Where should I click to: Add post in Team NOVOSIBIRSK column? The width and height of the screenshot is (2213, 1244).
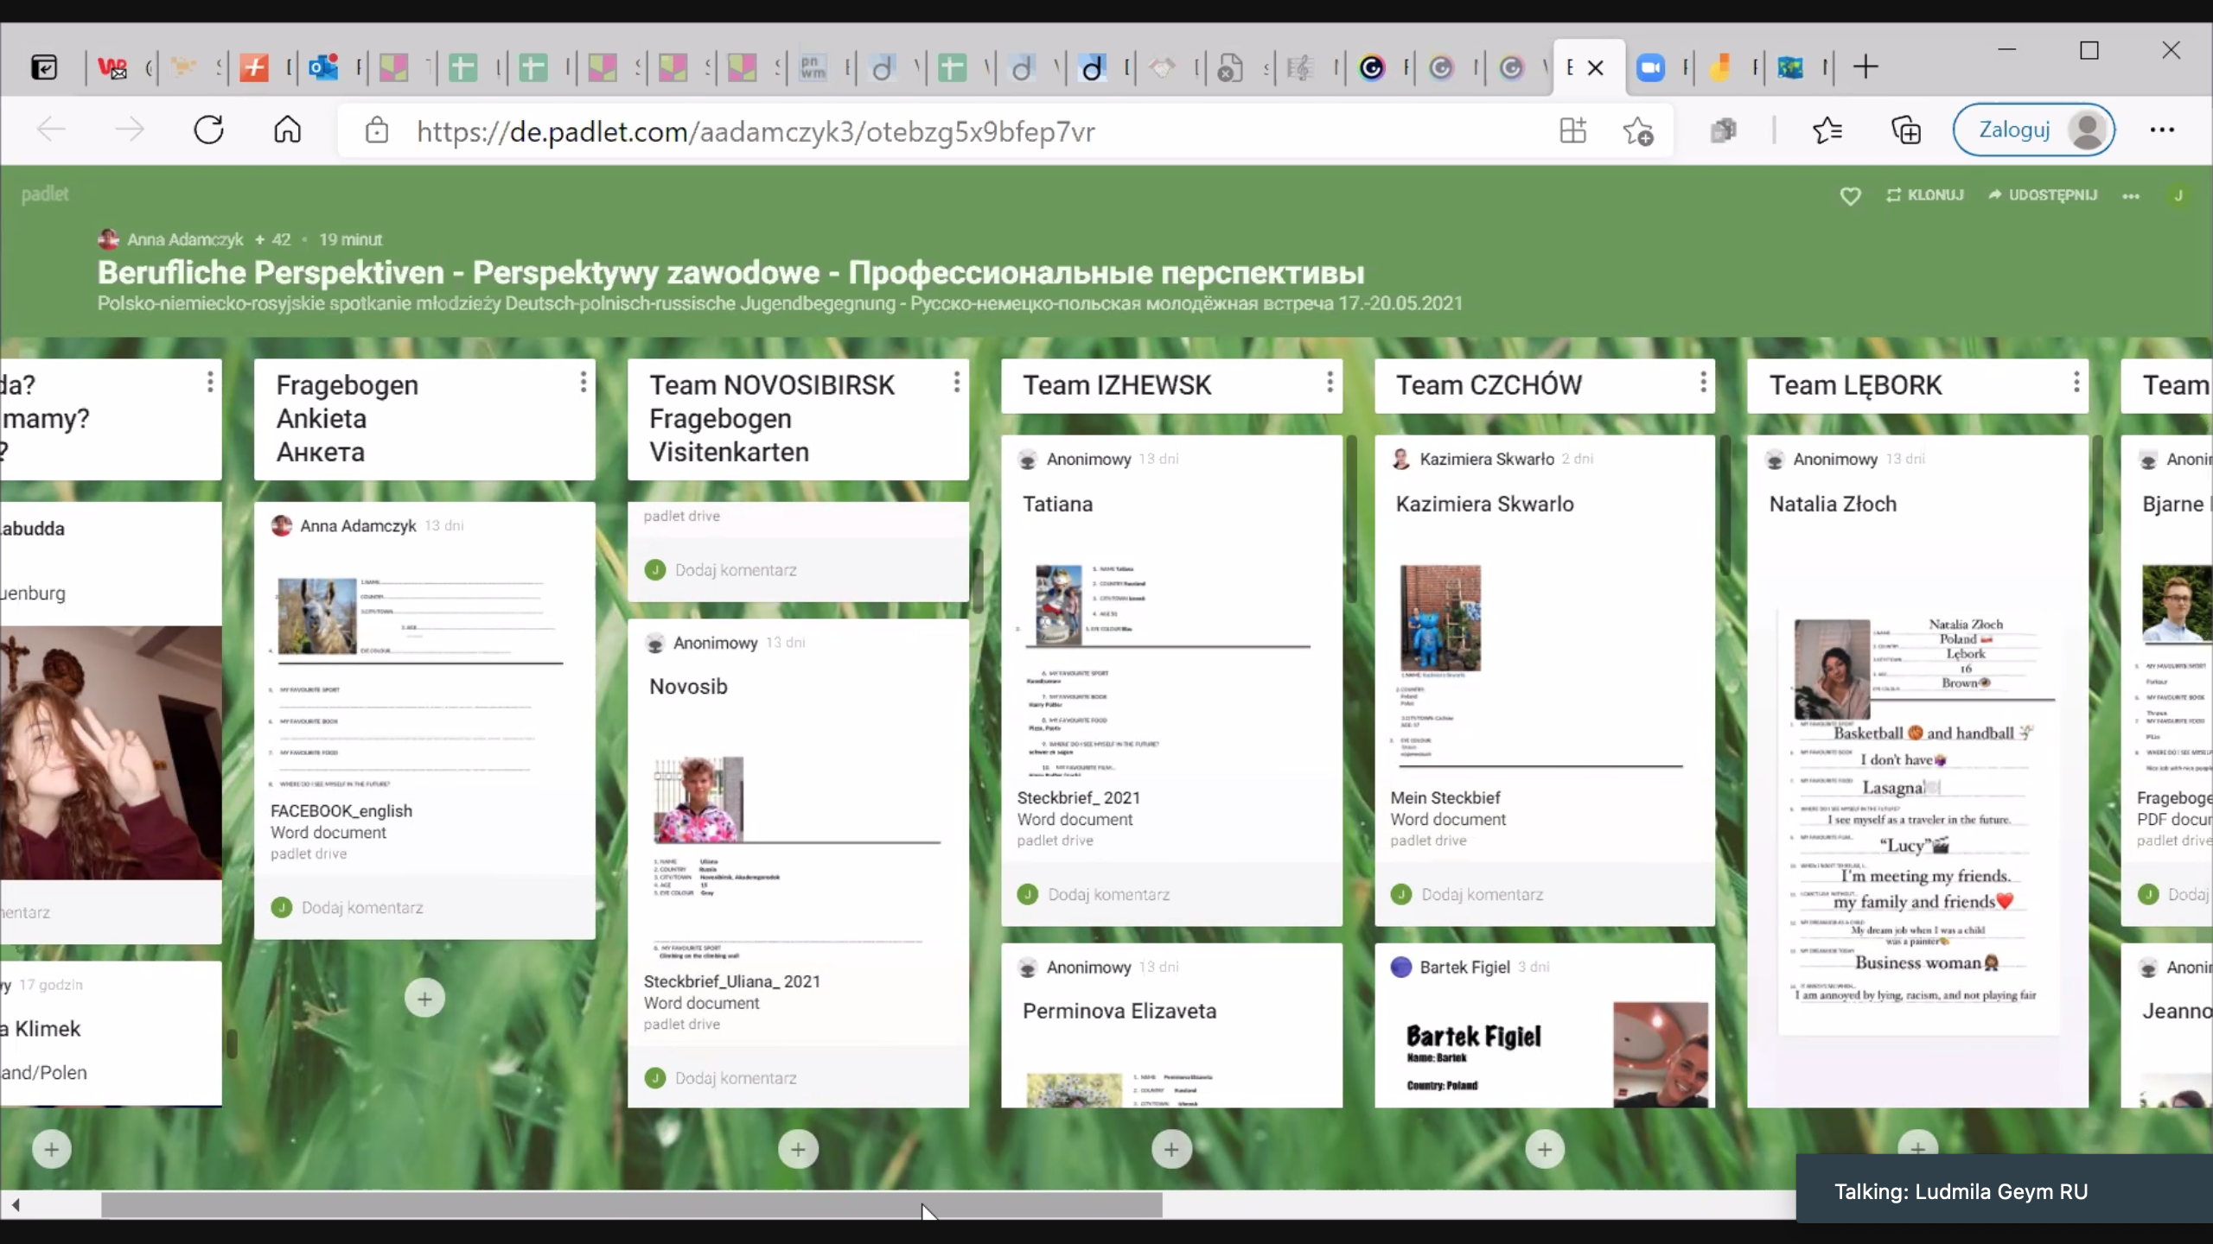click(x=798, y=1149)
